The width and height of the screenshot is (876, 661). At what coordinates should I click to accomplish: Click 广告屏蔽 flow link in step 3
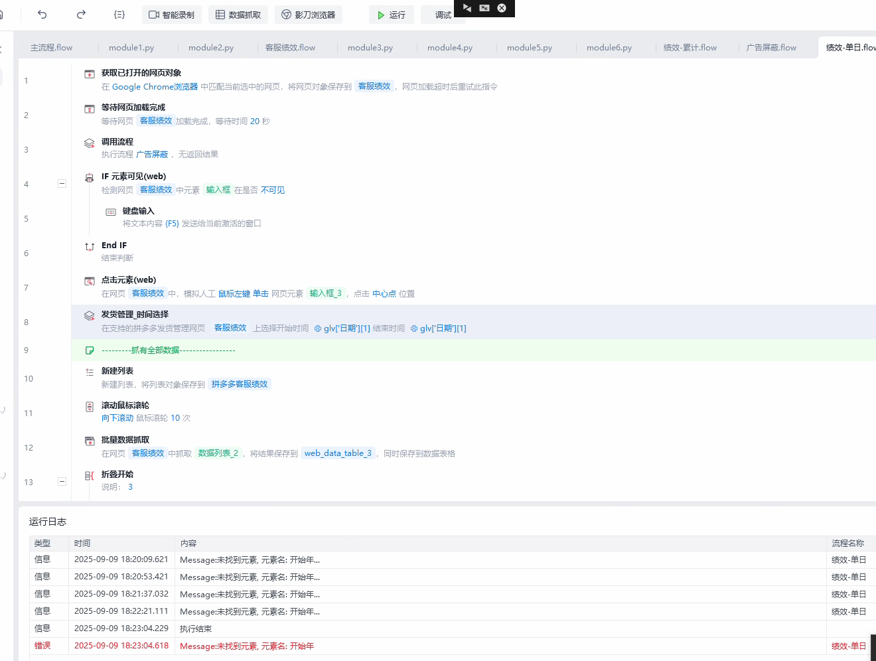pos(152,155)
